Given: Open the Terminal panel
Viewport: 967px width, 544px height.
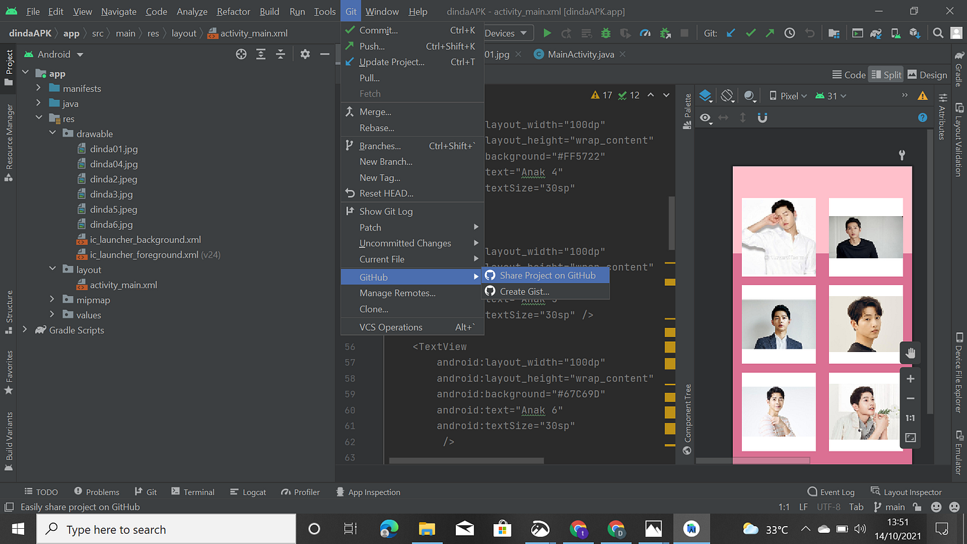Looking at the screenshot, I should pyautogui.click(x=198, y=492).
